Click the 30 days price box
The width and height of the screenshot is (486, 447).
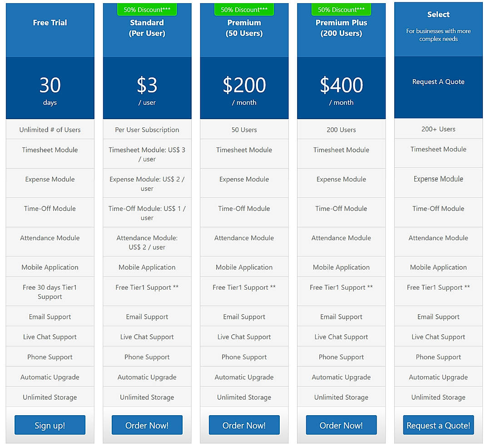[50, 88]
